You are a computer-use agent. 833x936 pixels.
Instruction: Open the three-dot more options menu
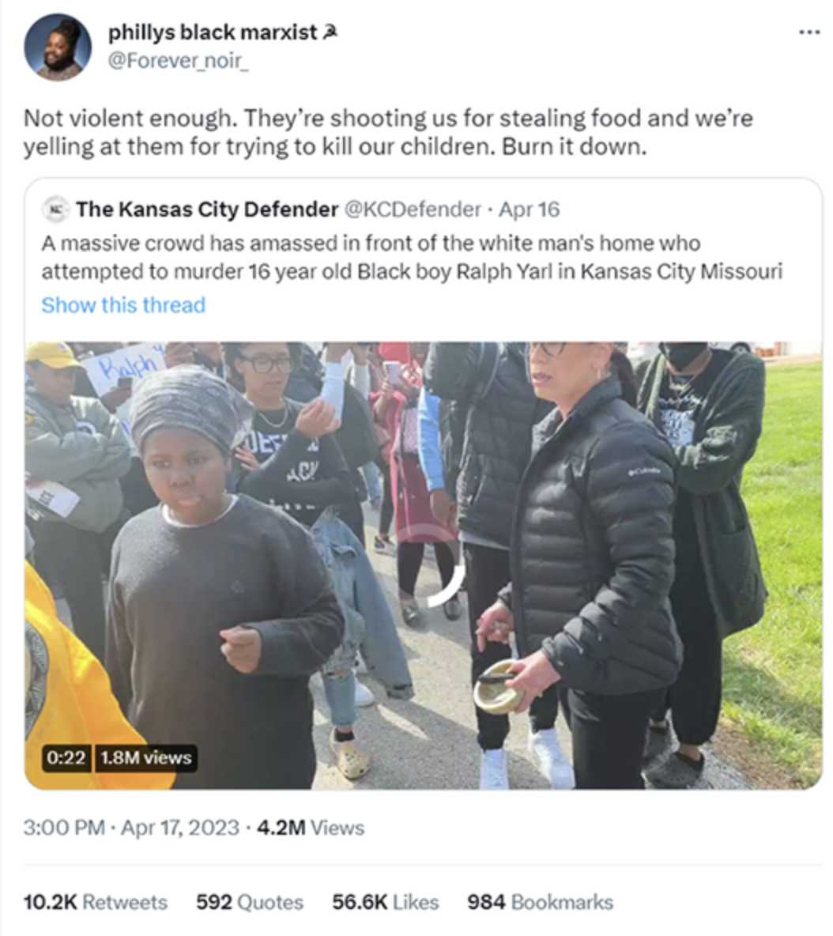[x=808, y=32]
